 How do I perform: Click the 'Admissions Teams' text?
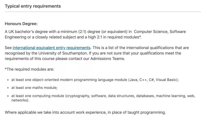click(x=107, y=59)
